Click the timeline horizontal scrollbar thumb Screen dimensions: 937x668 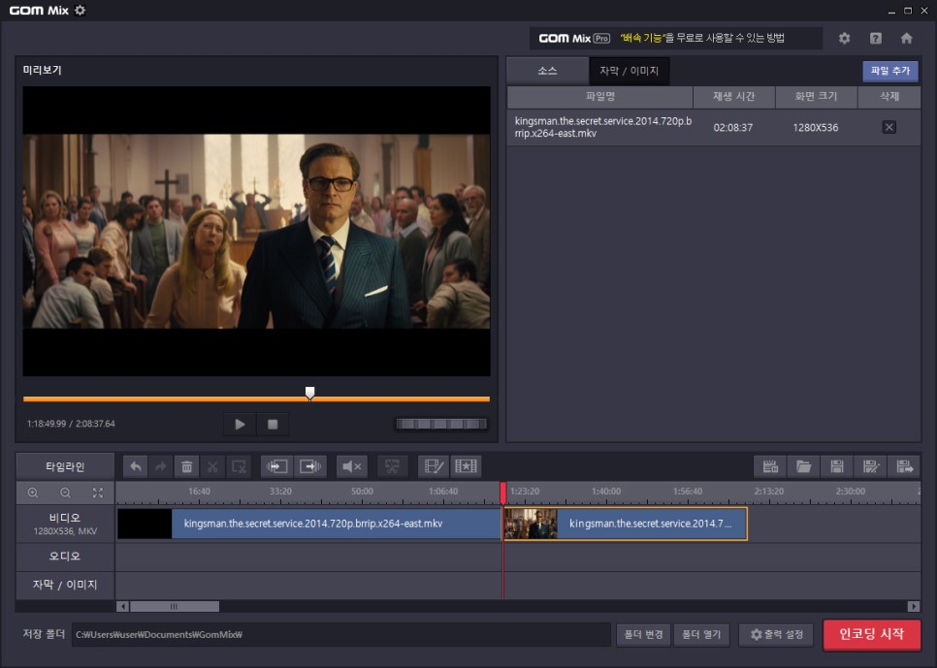(x=174, y=606)
